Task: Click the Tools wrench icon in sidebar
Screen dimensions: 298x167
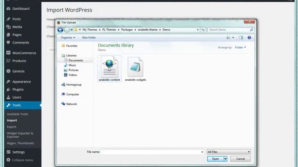Action: point(8,105)
